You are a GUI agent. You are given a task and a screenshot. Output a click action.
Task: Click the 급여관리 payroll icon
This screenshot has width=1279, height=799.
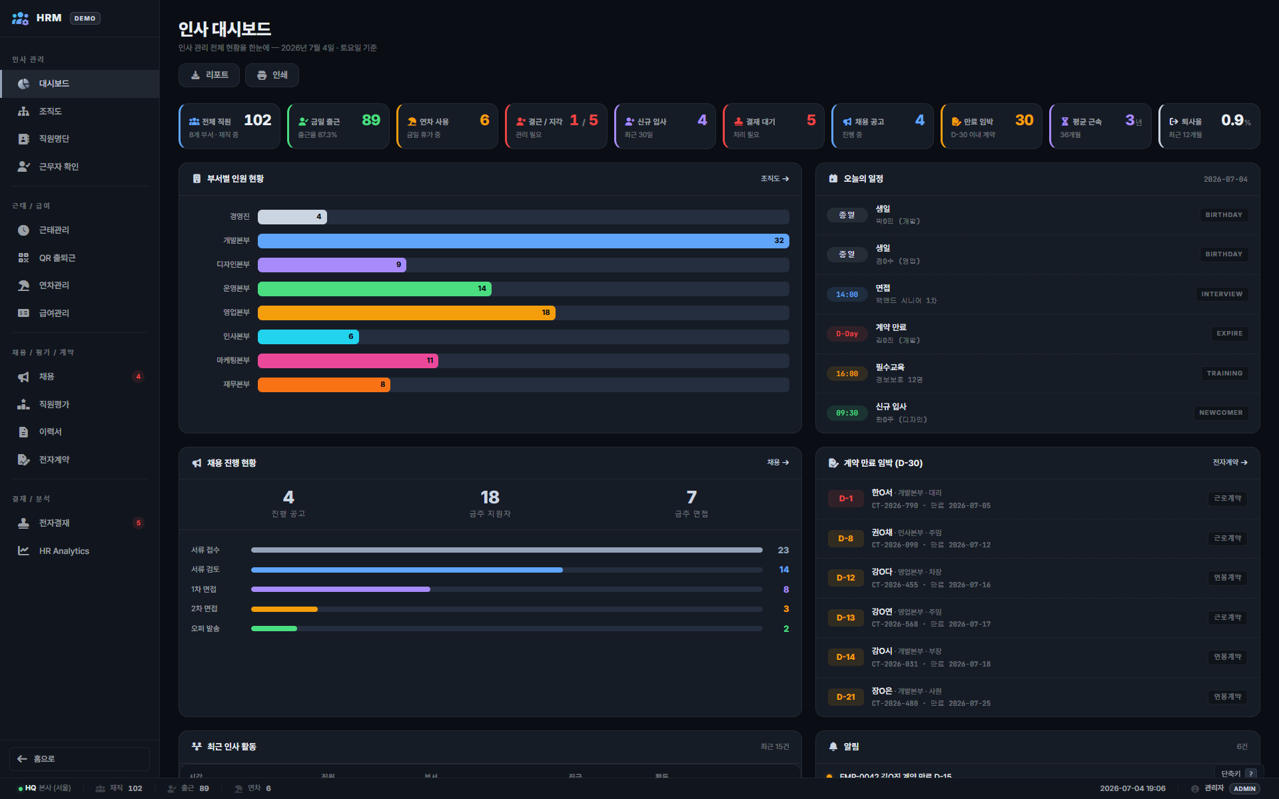coord(23,313)
